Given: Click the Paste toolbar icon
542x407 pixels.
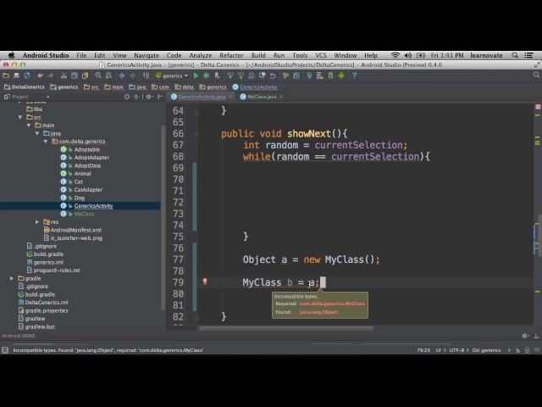Looking at the screenshot, I should coord(85,75).
